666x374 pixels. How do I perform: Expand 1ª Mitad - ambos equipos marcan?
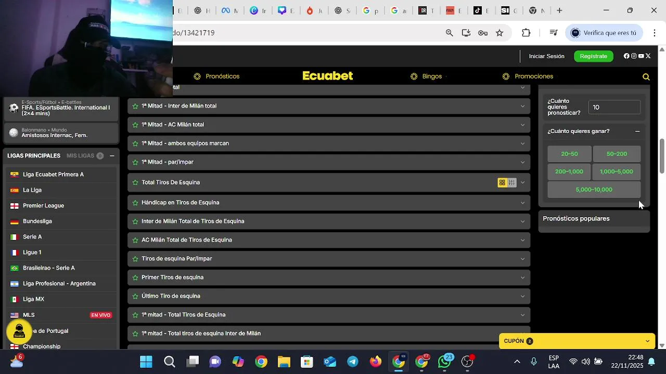[x=329, y=143]
